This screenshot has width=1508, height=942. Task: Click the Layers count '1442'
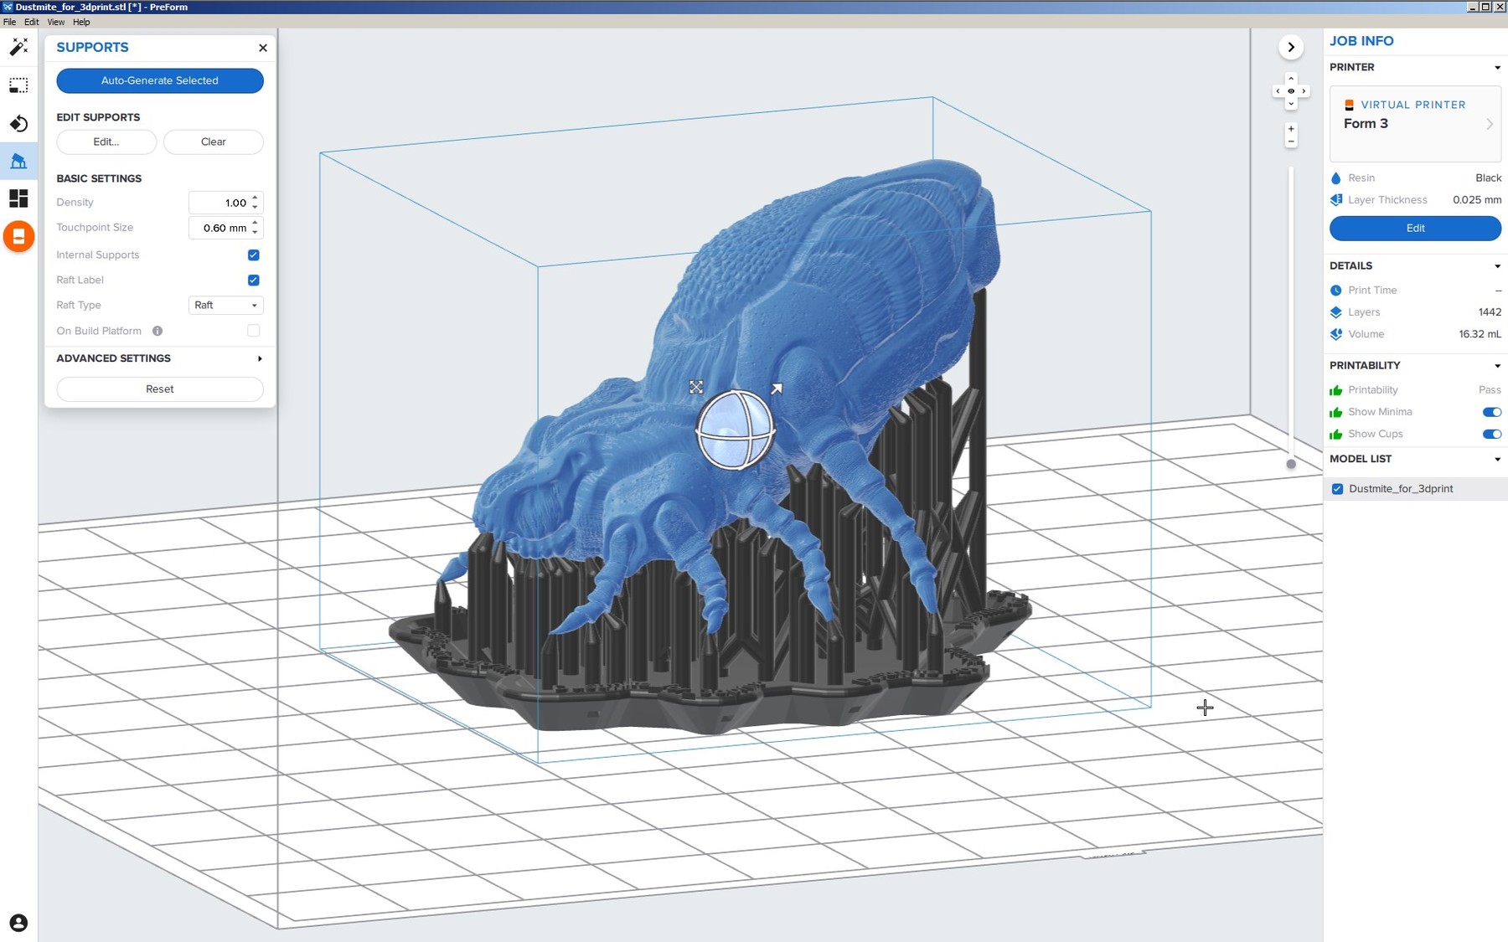(1490, 312)
